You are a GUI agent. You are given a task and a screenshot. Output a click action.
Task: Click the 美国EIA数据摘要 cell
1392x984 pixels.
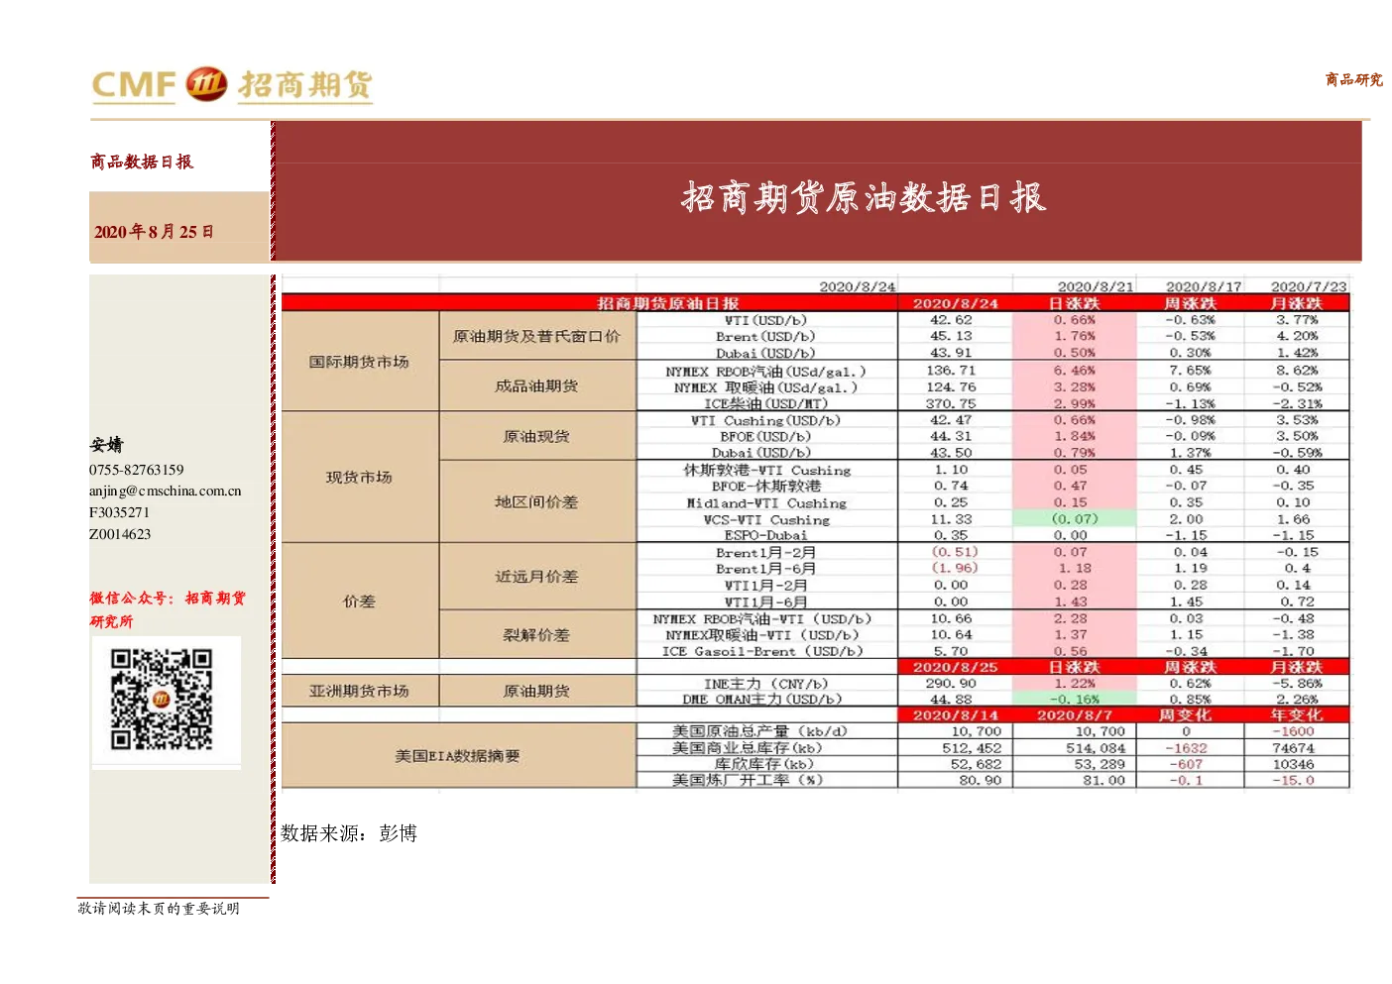[458, 756]
